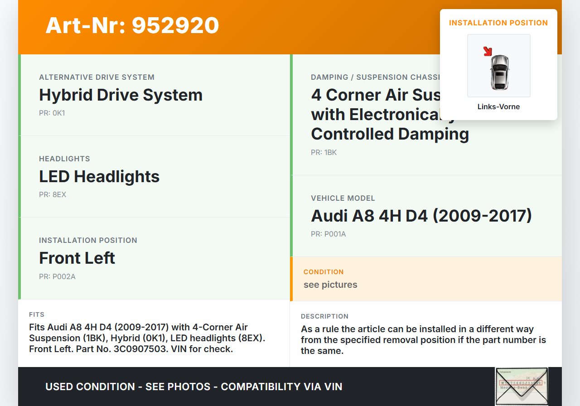Click the DESCRIPTION section label
The image size is (580, 406).
click(x=325, y=316)
